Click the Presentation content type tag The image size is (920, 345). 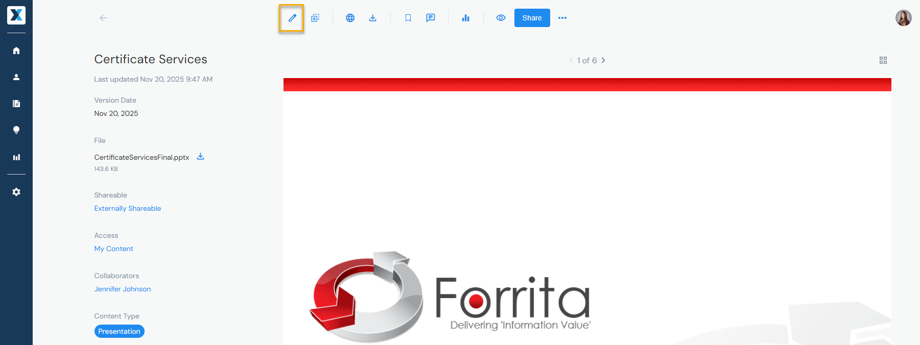119,331
